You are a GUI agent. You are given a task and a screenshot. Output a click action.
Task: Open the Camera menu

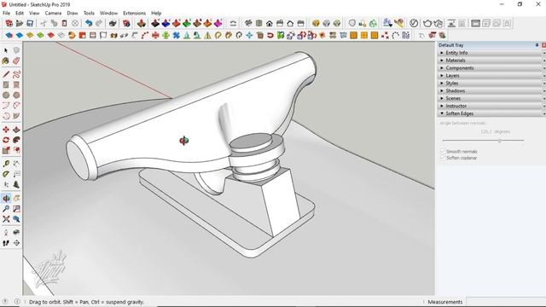[53, 14]
